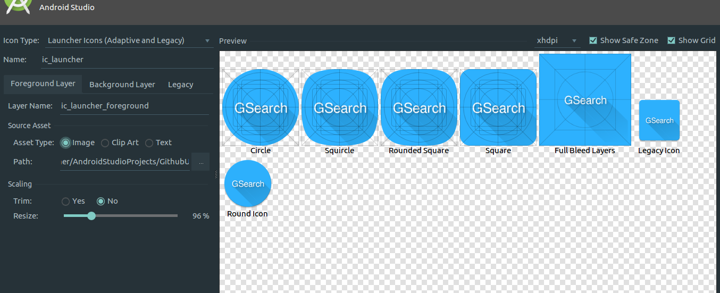This screenshot has height=293, width=720.
Task: Open the Icon Type dropdown
Action: [128, 40]
